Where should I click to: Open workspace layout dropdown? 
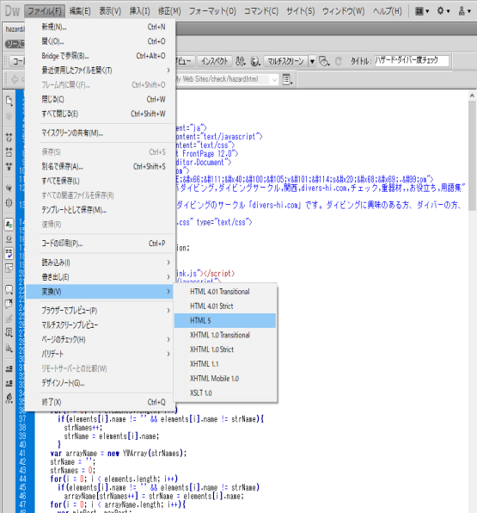click(422, 11)
